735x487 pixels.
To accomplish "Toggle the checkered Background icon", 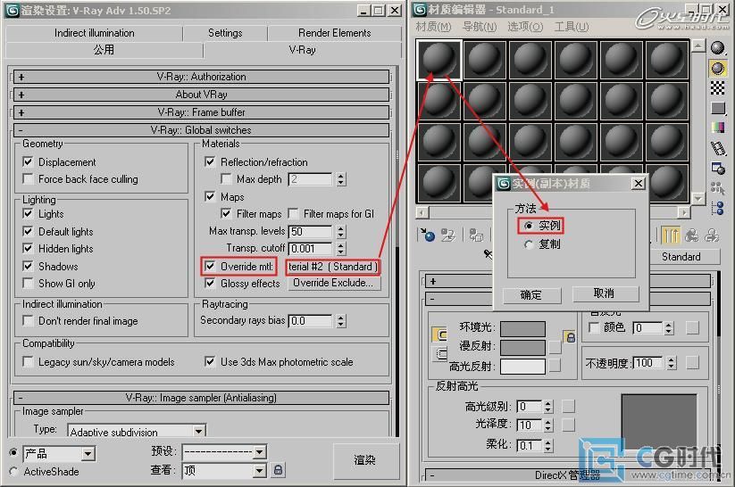I will pos(717,88).
